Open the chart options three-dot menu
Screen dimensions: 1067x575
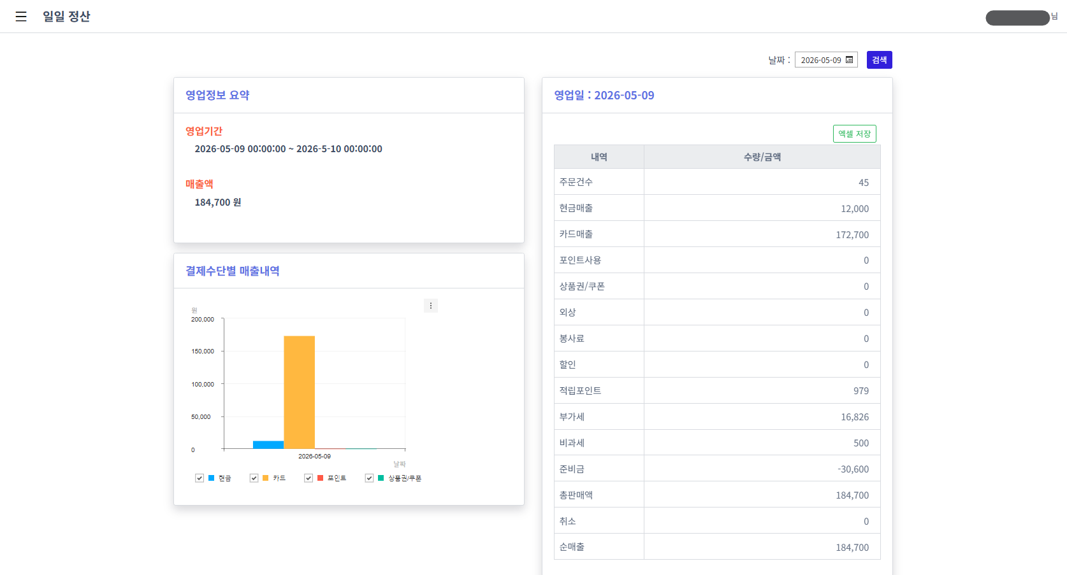point(431,306)
